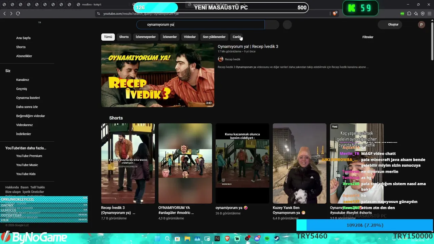
Task: Open Discord from the taskbar
Action: [x=257, y=239]
